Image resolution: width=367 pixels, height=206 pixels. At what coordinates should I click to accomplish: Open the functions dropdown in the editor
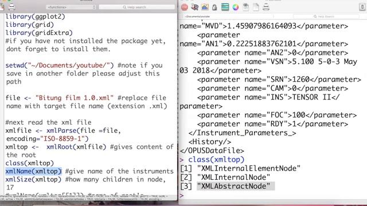pyautogui.click(x=71, y=7)
